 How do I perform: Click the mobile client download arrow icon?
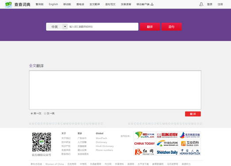[152, 4]
